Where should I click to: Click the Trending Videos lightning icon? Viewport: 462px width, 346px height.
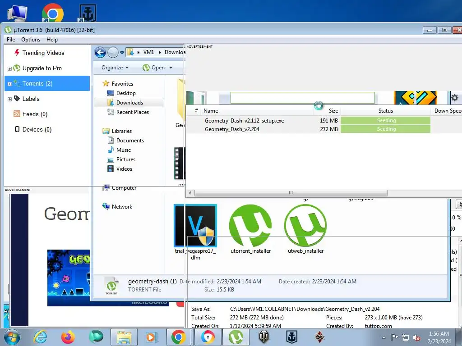[x=17, y=53]
